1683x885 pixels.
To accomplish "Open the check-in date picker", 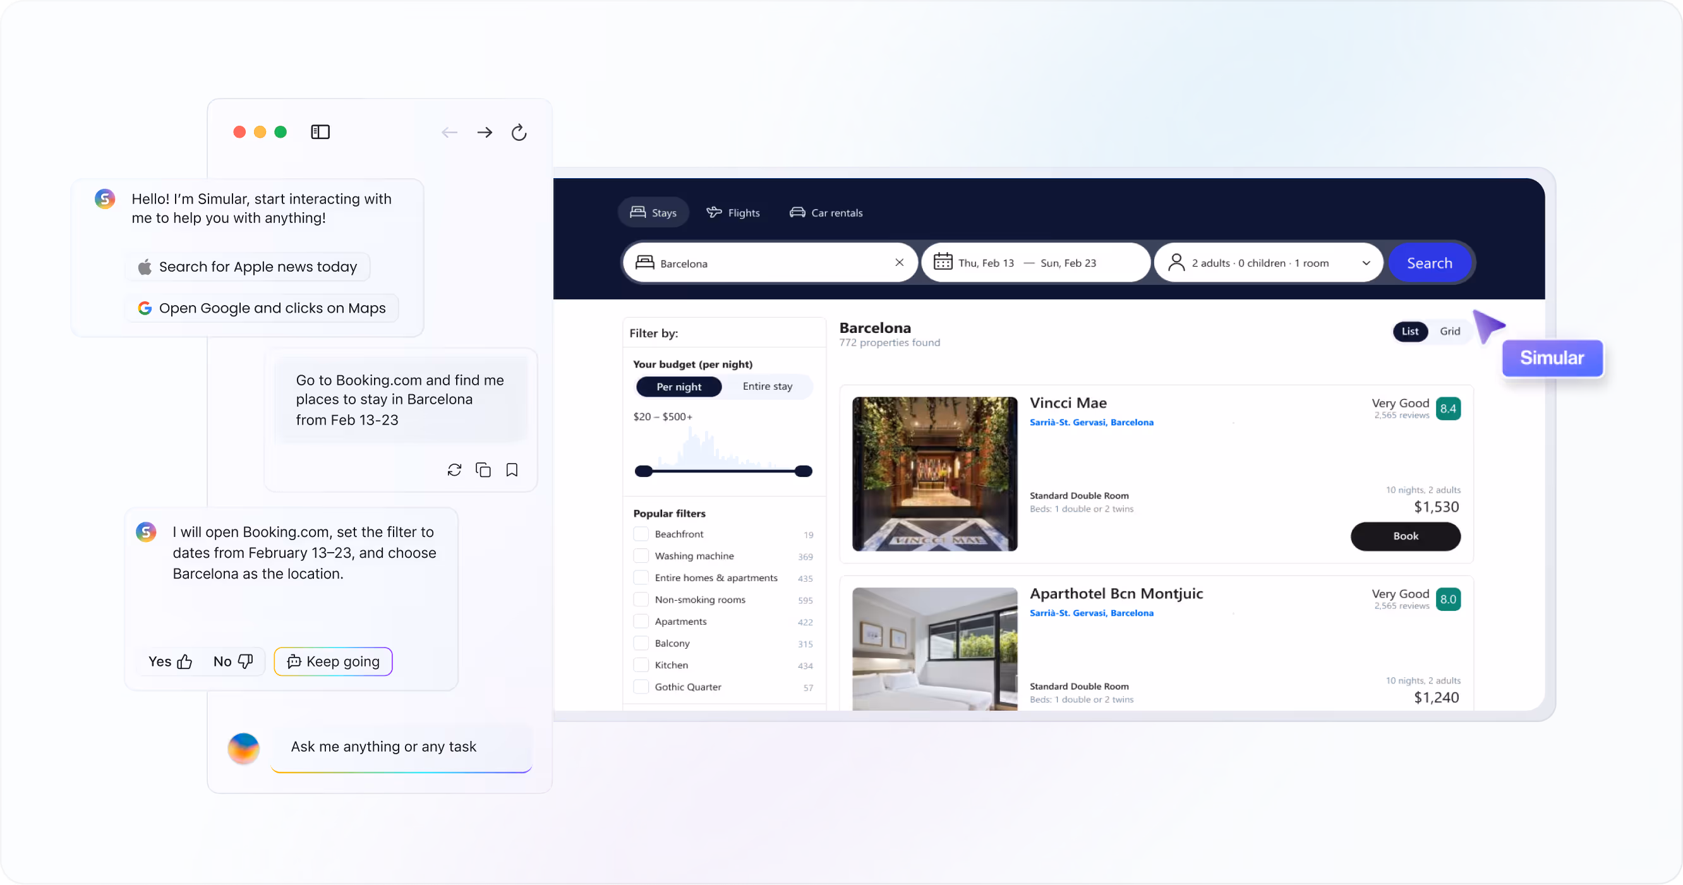I will [987, 263].
